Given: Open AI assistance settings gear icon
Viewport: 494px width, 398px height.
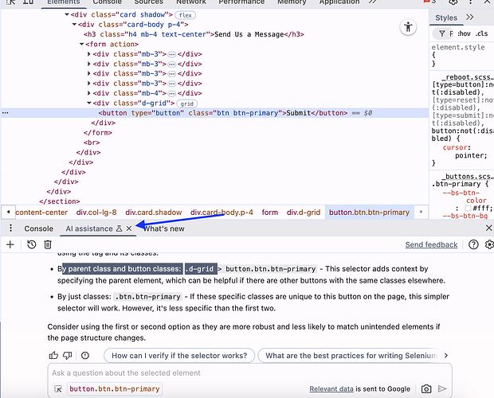Looking at the screenshot, I should (489, 244).
